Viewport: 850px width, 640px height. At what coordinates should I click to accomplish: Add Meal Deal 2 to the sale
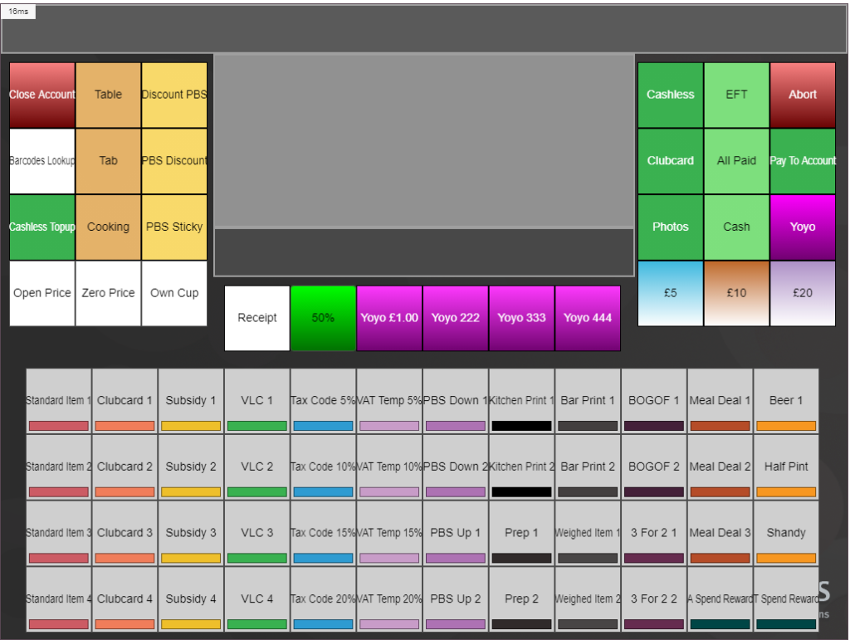(x=720, y=466)
